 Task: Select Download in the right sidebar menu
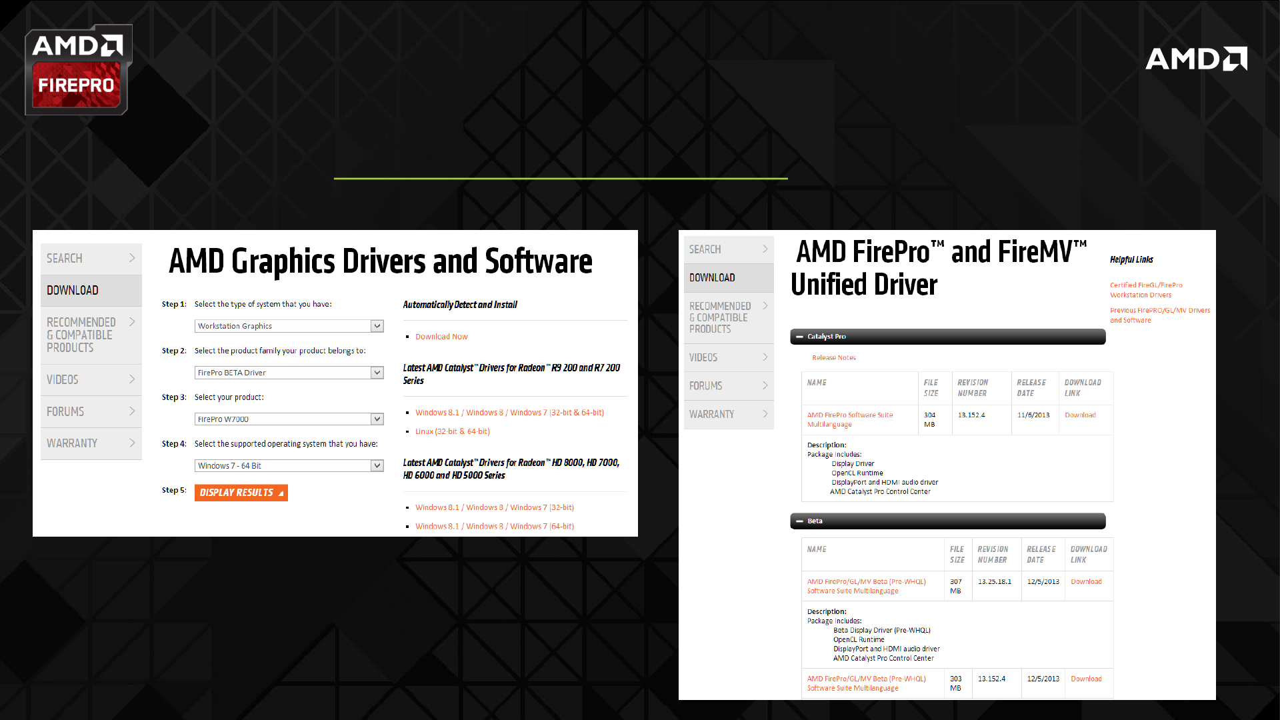click(x=712, y=278)
